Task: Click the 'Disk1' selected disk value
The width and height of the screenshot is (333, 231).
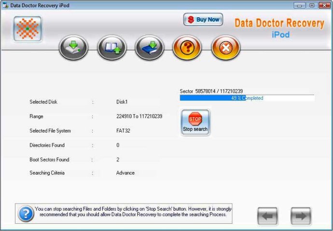Action: [x=122, y=102]
